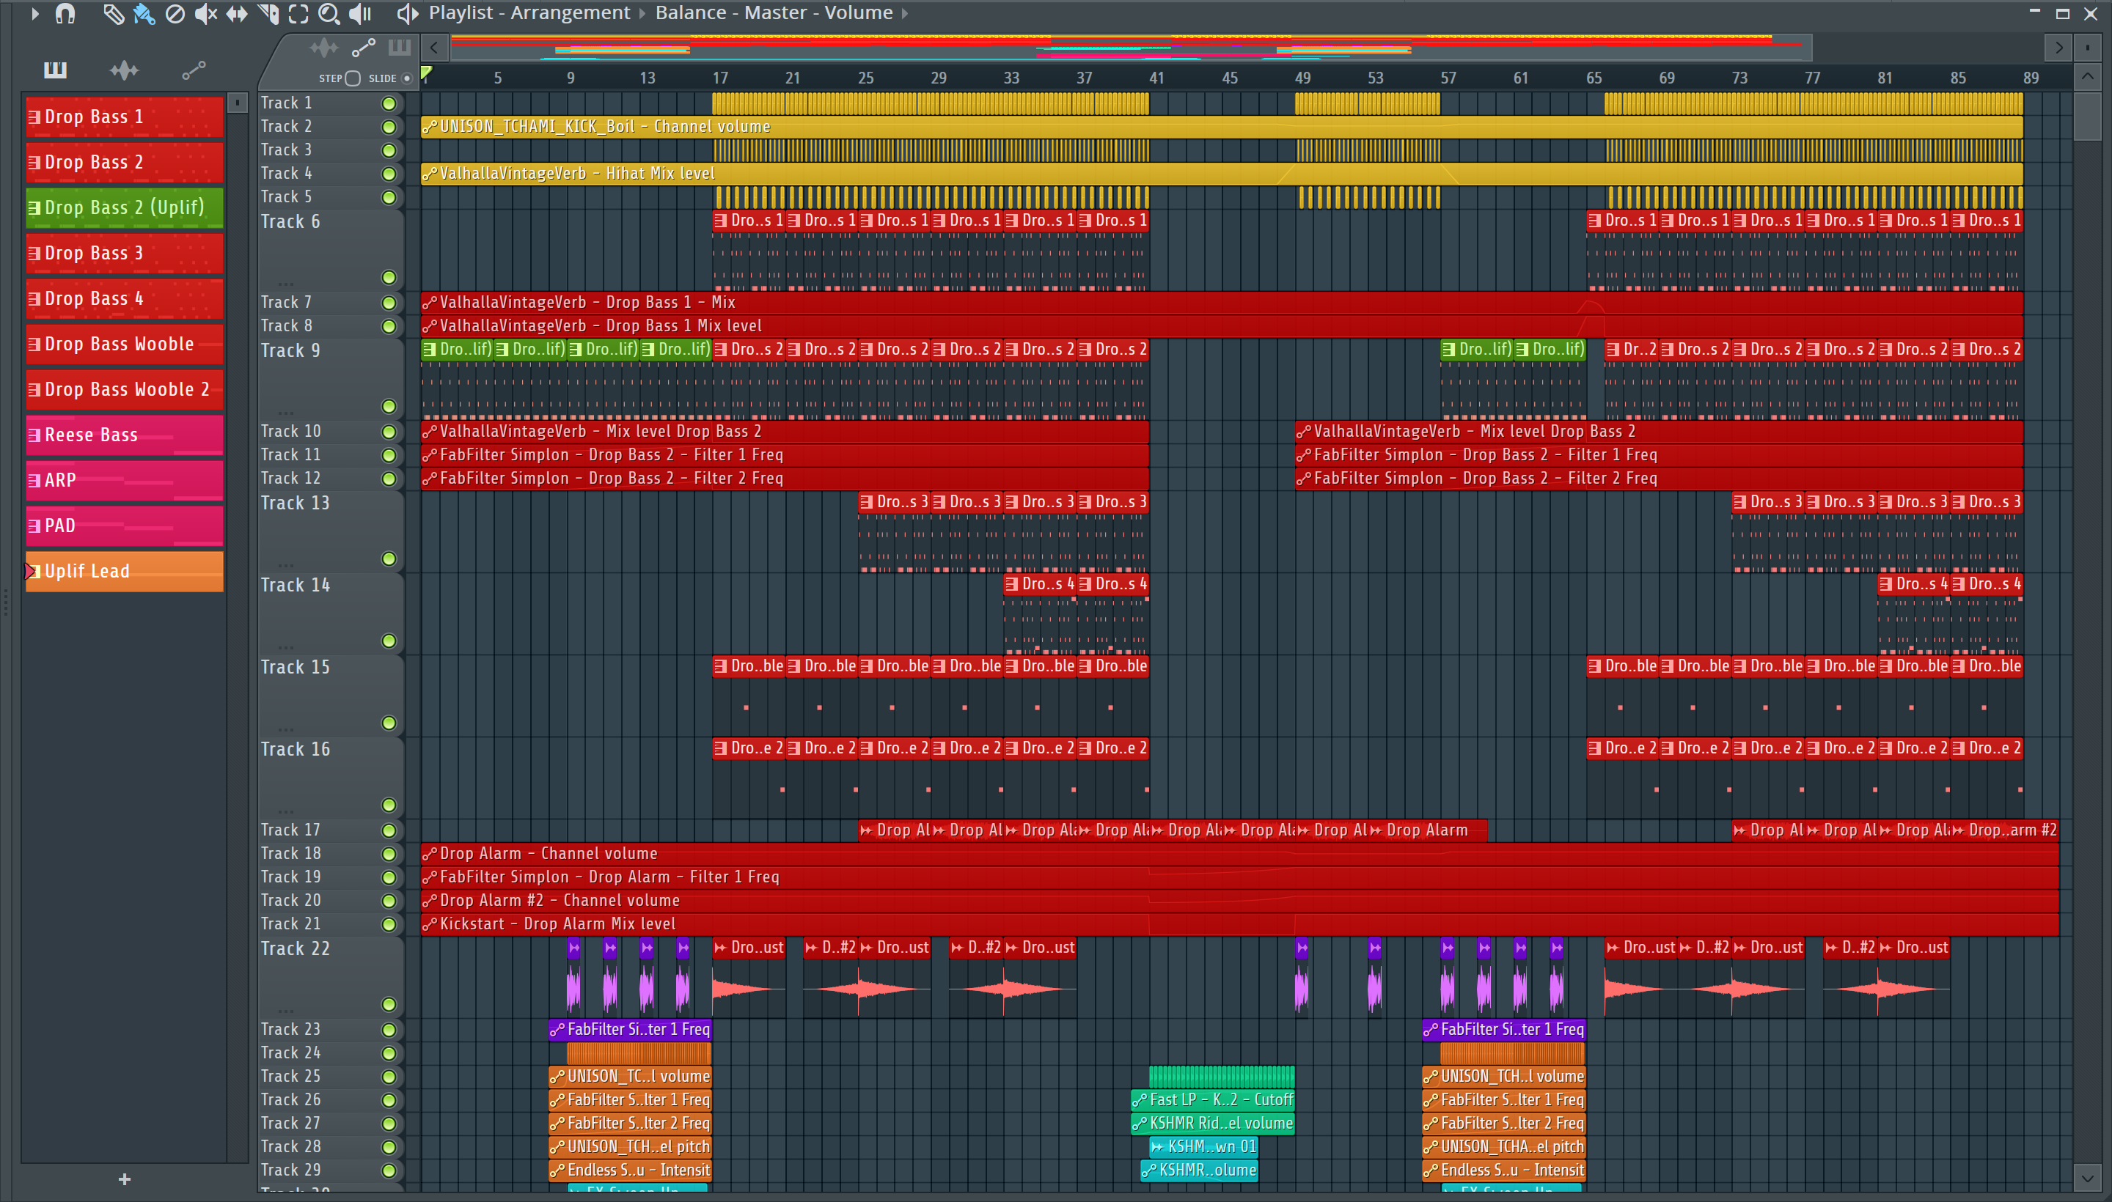The image size is (2112, 1202).
Task: Select the Delete tool
Action: 175,14
